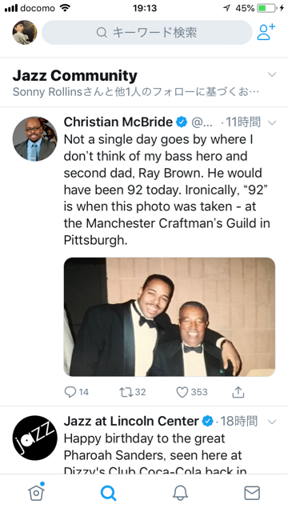288x512 pixels.
Task: Open the photo of McBride and Ray Brown
Action: point(169,317)
